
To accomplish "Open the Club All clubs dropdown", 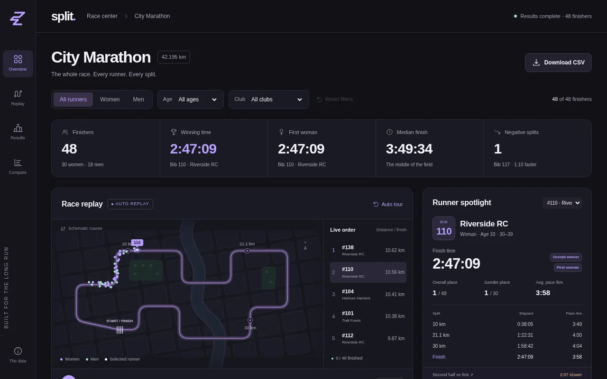I will tap(269, 99).
